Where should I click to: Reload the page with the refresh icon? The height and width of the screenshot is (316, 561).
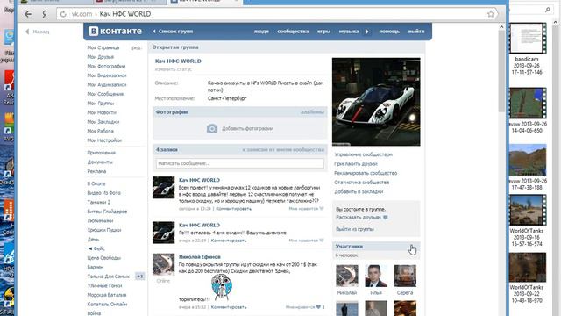tap(63, 14)
